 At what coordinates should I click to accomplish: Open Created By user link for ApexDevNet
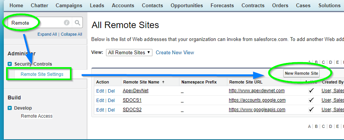tap(333, 91)
